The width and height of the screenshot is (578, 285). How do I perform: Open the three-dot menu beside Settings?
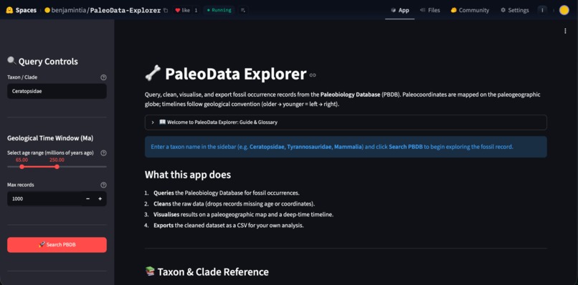pyautogui.click(x=542, y=10)
